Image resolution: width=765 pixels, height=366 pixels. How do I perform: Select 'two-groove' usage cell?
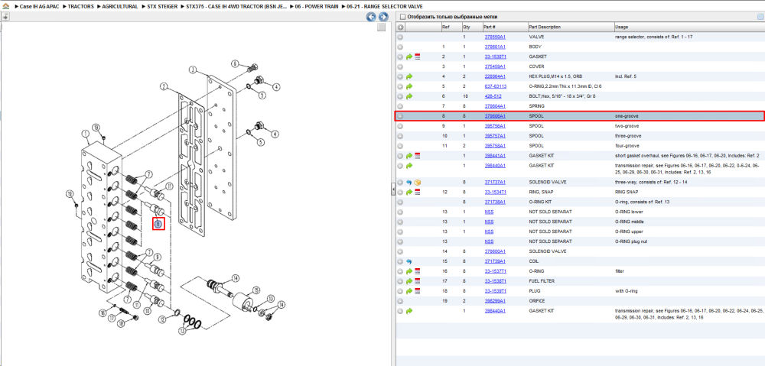click(x=627, y=126)
